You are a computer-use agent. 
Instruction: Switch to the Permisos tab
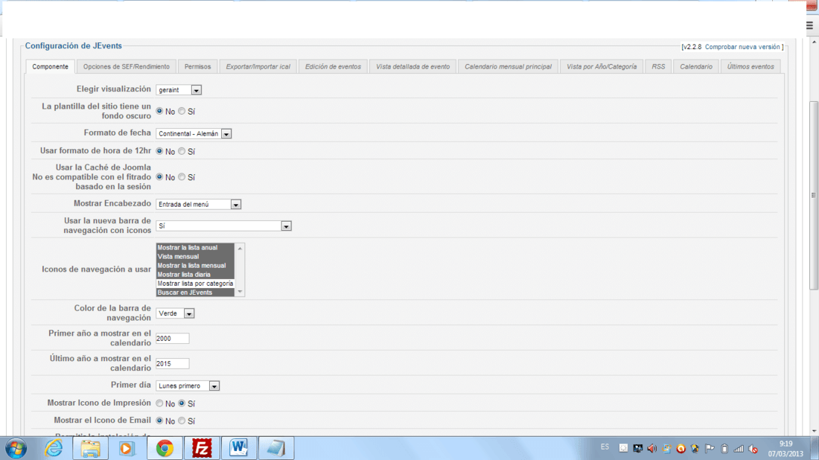click(x=197, y=67)
